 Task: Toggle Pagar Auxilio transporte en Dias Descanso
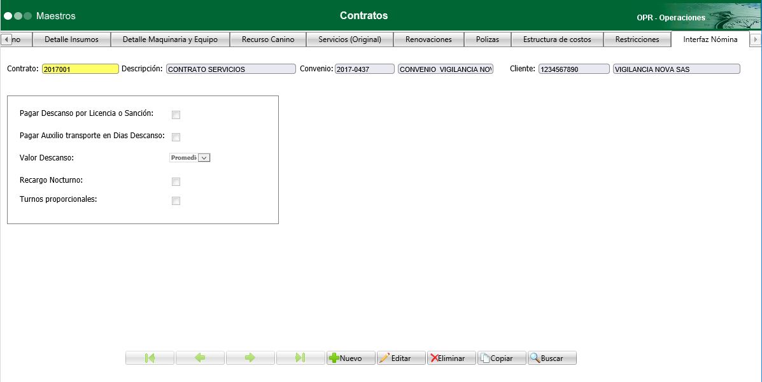176,137
